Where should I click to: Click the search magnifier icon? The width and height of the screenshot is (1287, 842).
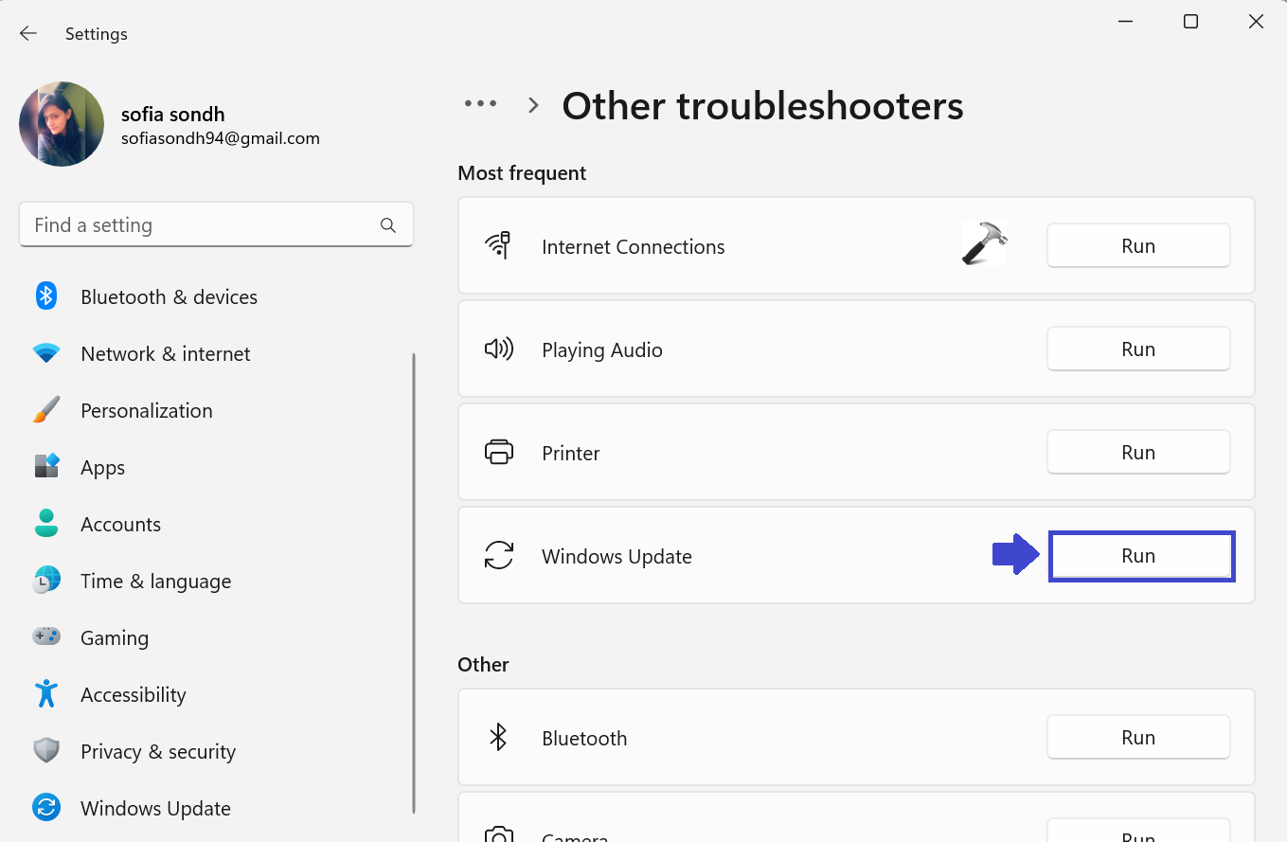pyautogui.click(x=387, y=225)
